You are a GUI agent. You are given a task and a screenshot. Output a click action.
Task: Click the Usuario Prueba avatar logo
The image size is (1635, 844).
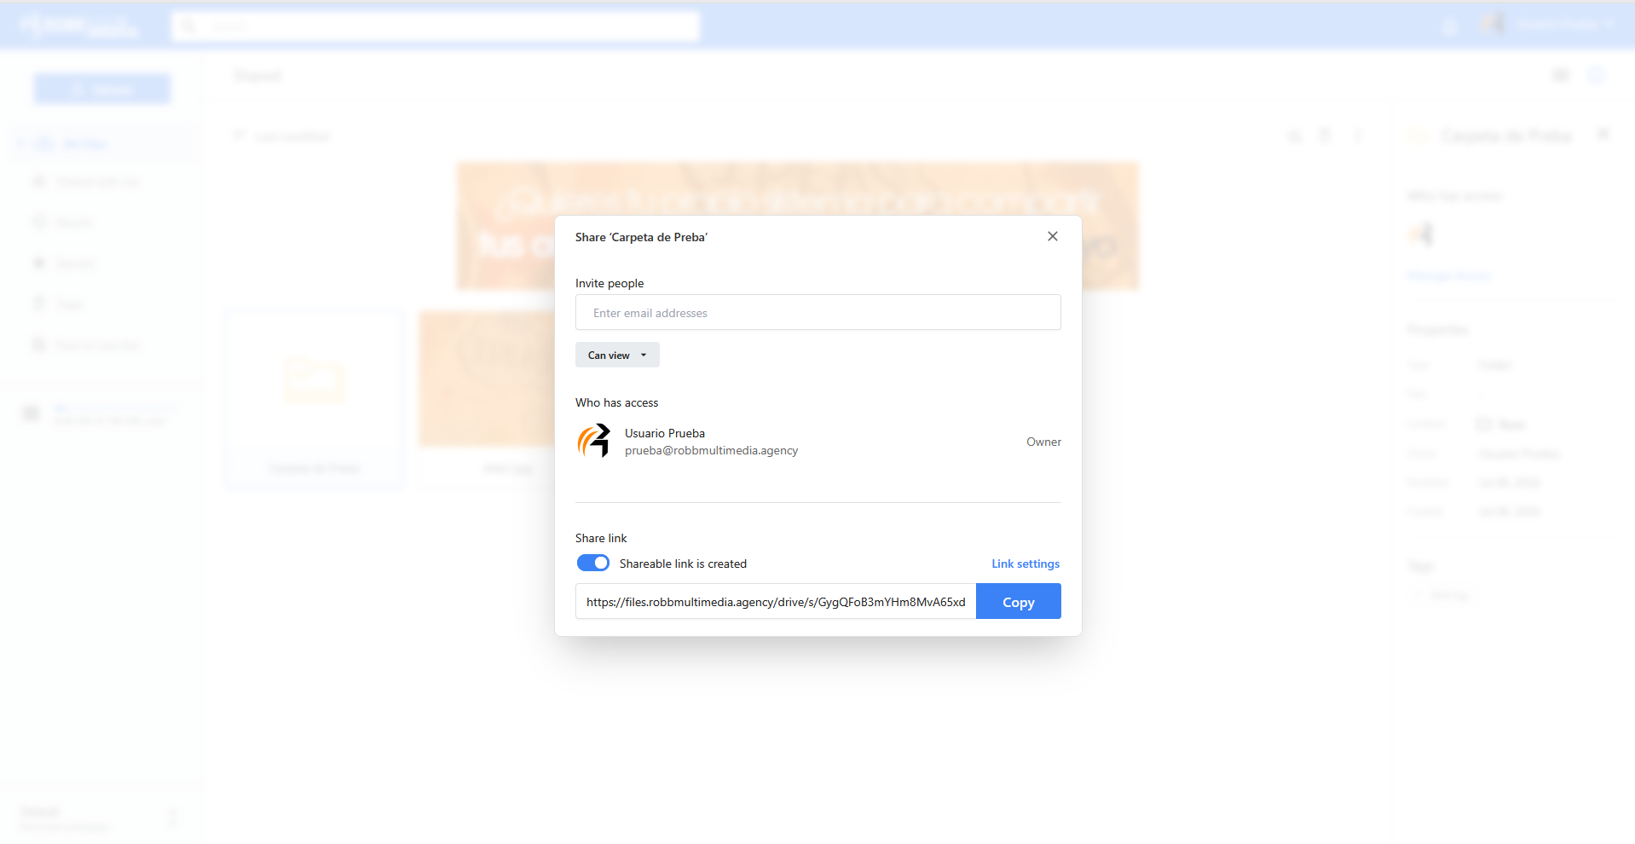[x=594, y=442]
